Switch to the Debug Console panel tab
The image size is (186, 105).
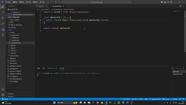tap(52, 68)
